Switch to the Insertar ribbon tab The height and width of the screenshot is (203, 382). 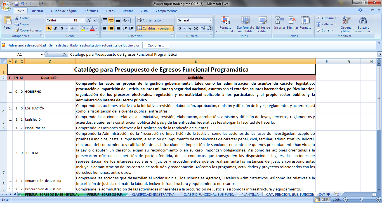coord(37,11)
